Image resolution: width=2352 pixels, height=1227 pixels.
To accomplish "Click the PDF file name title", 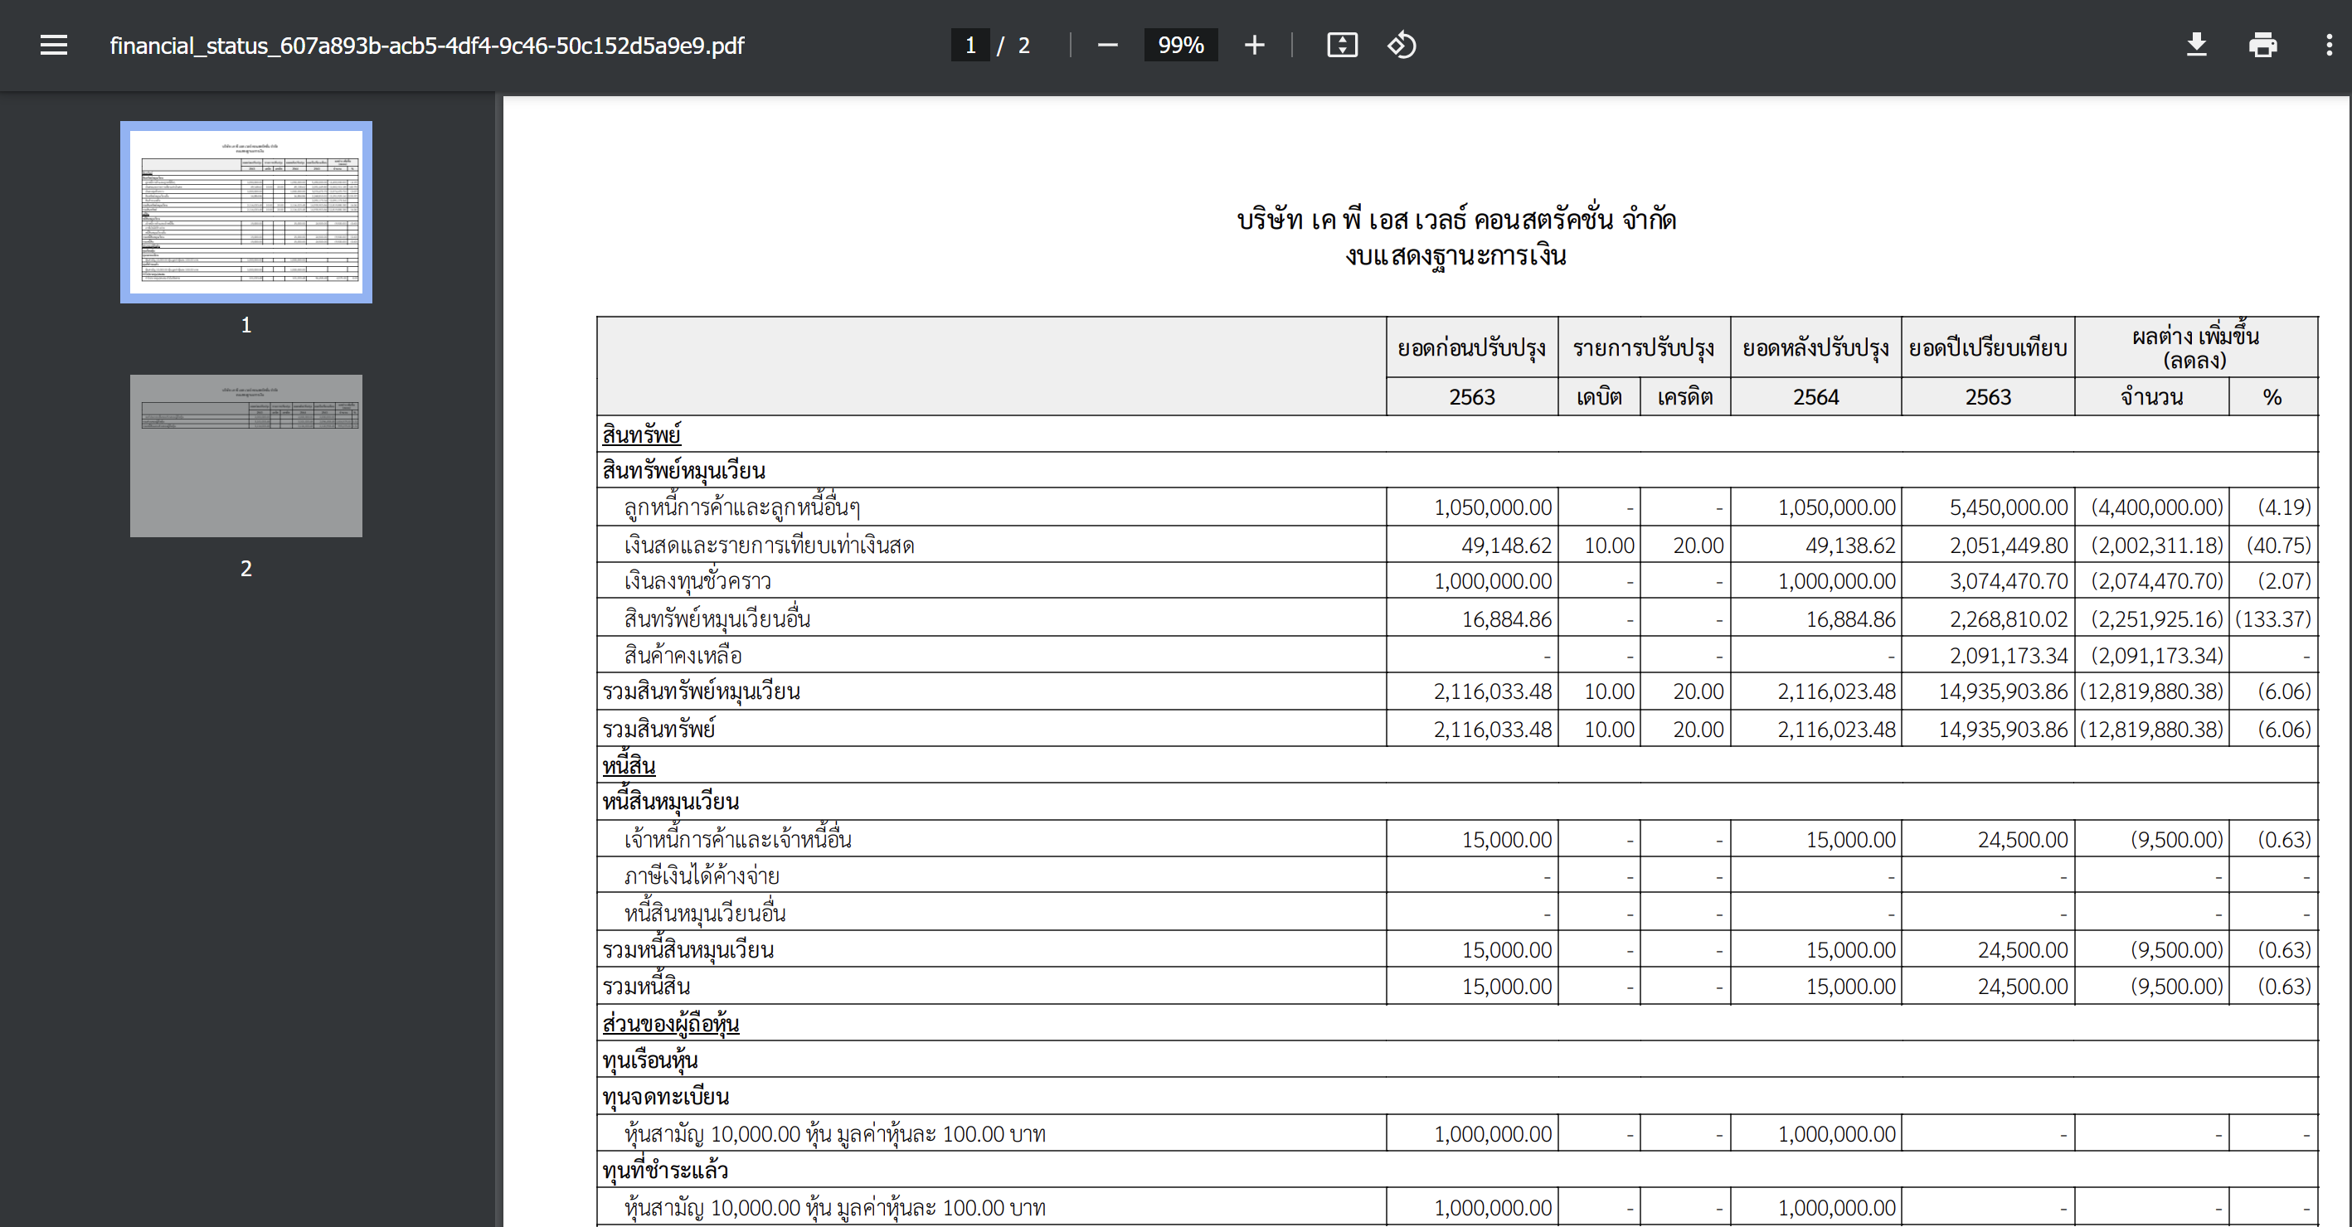I will [x=426, y=46].
